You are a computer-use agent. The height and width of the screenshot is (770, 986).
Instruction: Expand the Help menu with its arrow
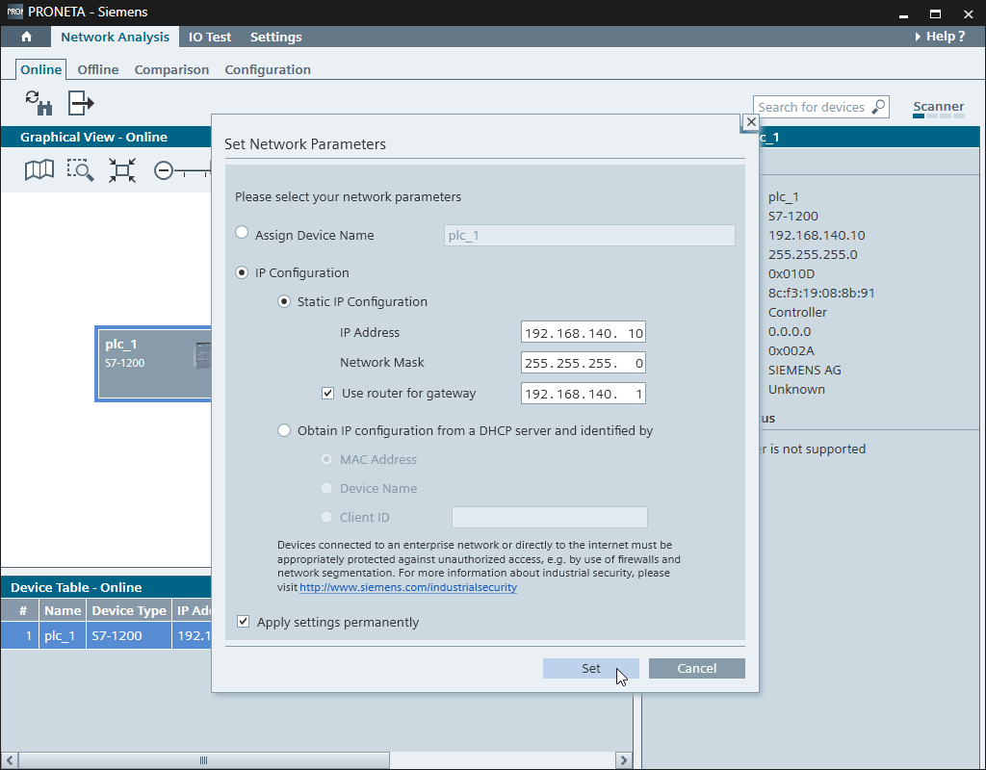916,36
